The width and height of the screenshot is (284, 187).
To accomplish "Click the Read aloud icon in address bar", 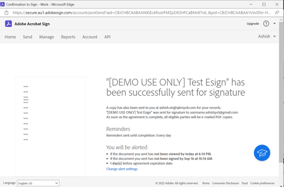I will point(277,13).
